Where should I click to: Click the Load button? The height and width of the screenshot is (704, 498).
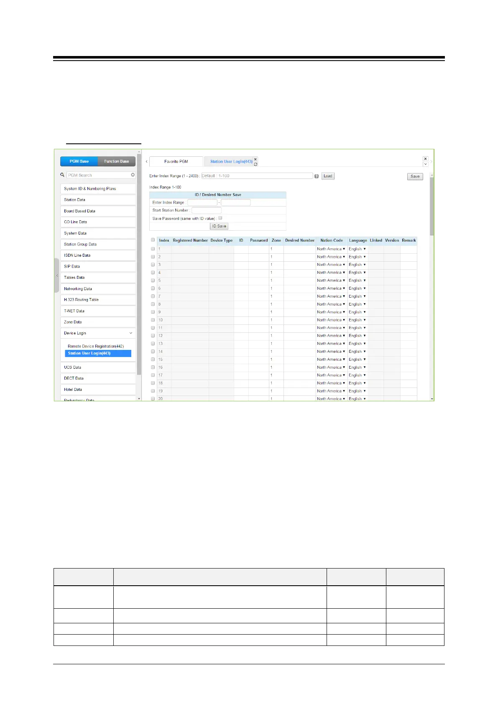coord(328,176)
